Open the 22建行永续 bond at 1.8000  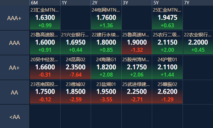click(106, 43)
